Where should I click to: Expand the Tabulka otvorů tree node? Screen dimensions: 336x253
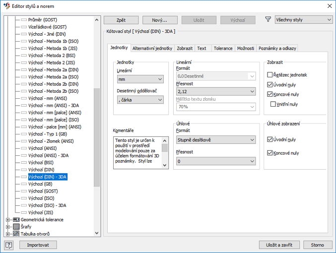pos(8,234)
